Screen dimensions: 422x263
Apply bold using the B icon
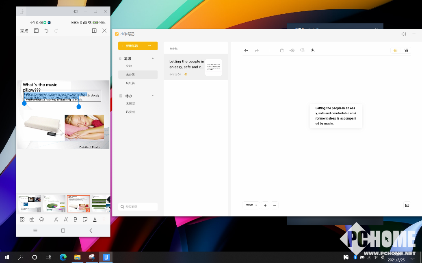pyautogui.click(x=75, y=219)
